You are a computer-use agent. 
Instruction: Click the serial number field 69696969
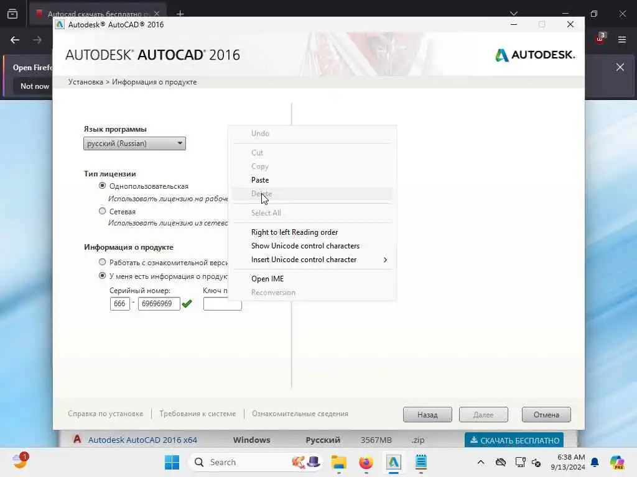coord(159,304)
